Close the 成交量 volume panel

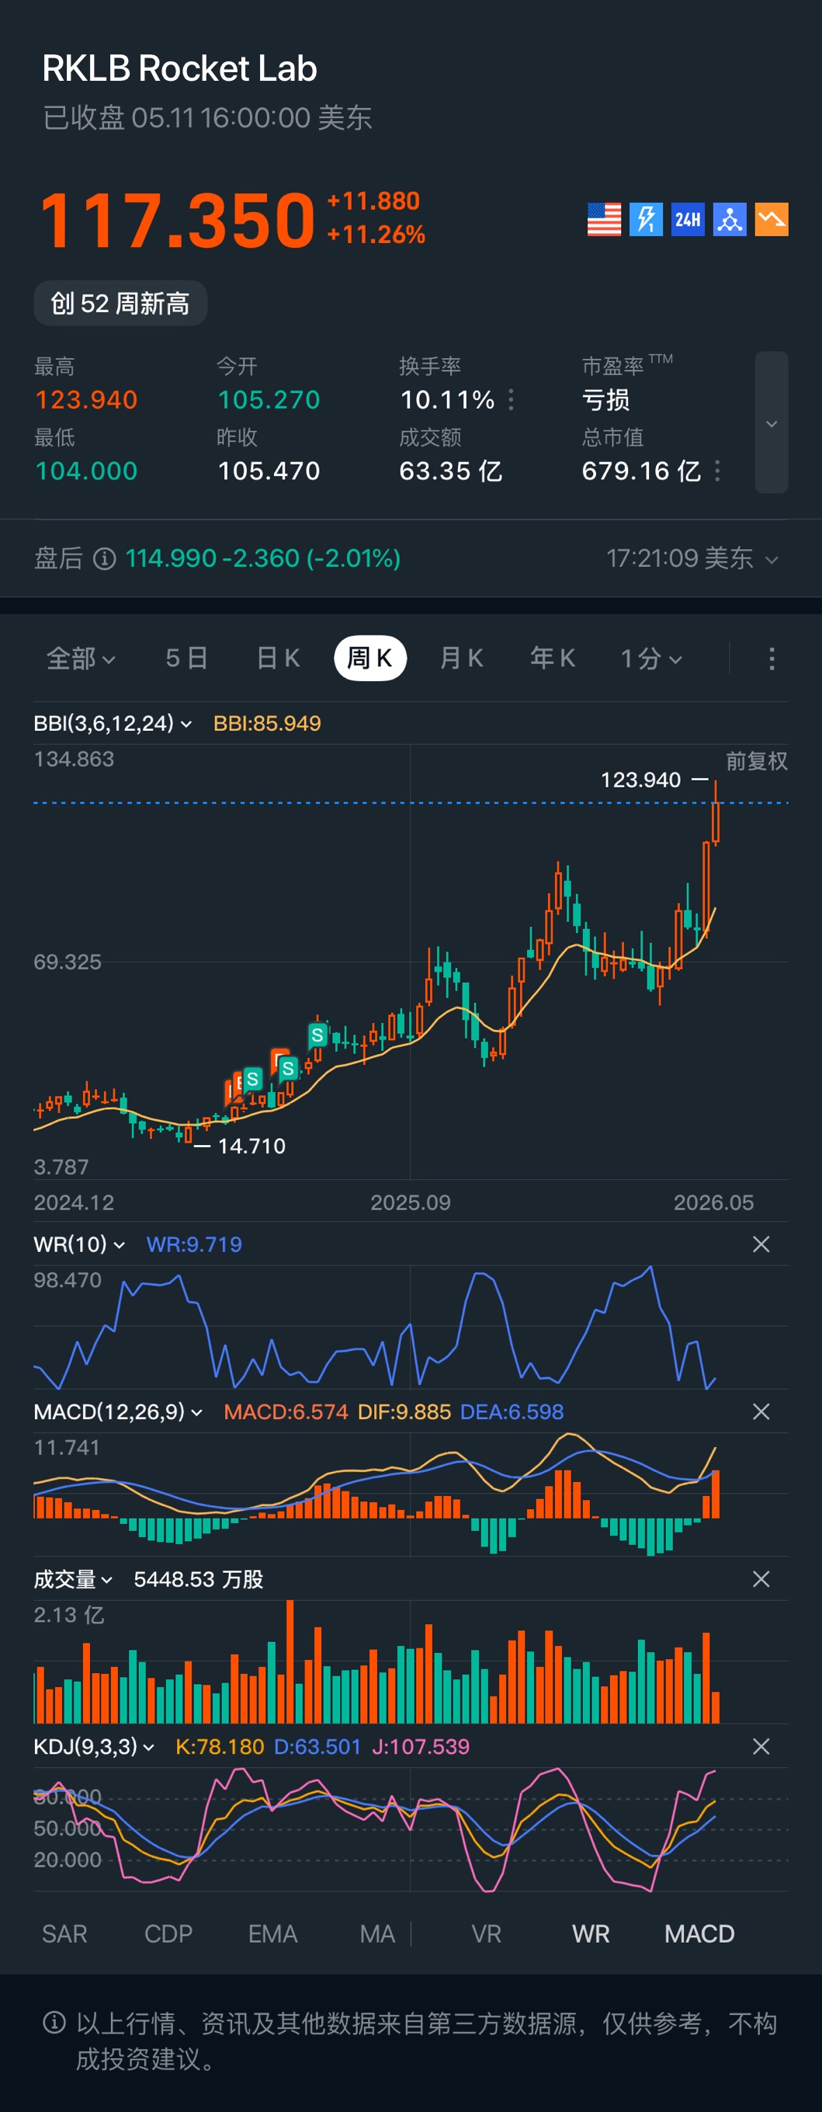pos(761,1579)
